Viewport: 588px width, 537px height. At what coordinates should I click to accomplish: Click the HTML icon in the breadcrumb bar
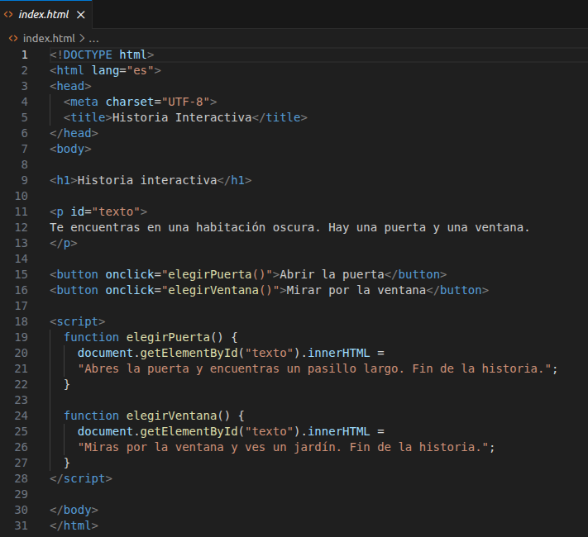[x=12, y=38]
